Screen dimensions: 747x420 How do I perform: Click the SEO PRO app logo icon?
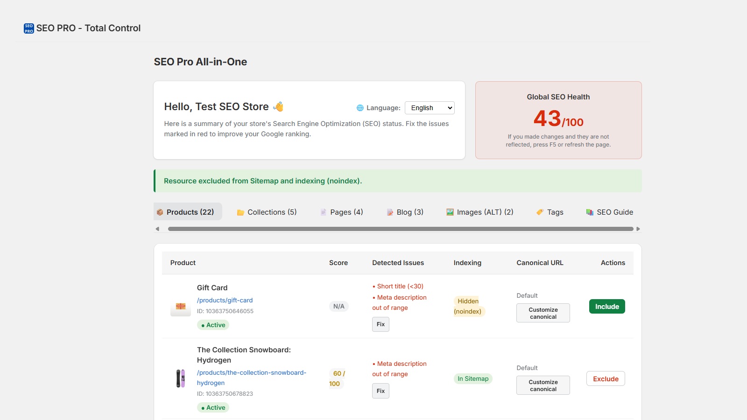point(29,28)
